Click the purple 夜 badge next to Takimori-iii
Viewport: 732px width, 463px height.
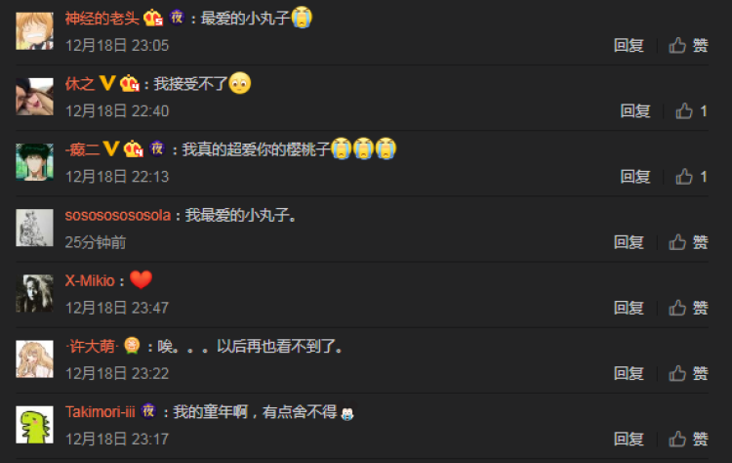[x=148, y=411]
